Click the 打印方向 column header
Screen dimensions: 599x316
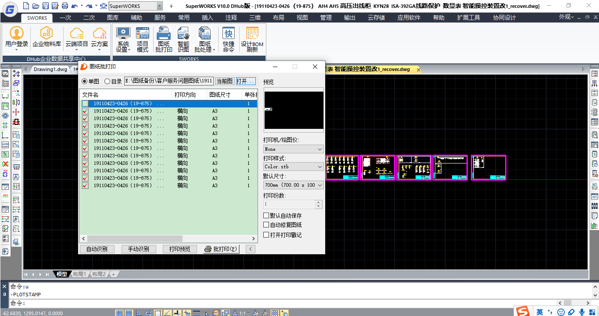[190, 95]
